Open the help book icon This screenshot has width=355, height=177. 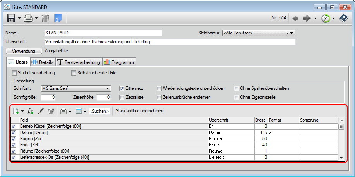(343, 18)
